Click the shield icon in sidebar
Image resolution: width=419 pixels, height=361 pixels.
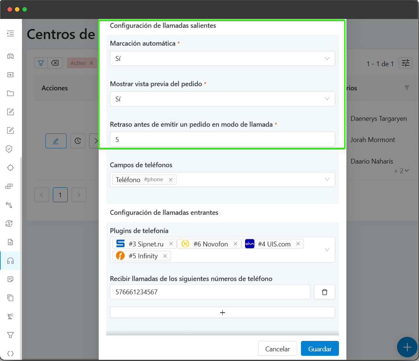coord(10,149)
